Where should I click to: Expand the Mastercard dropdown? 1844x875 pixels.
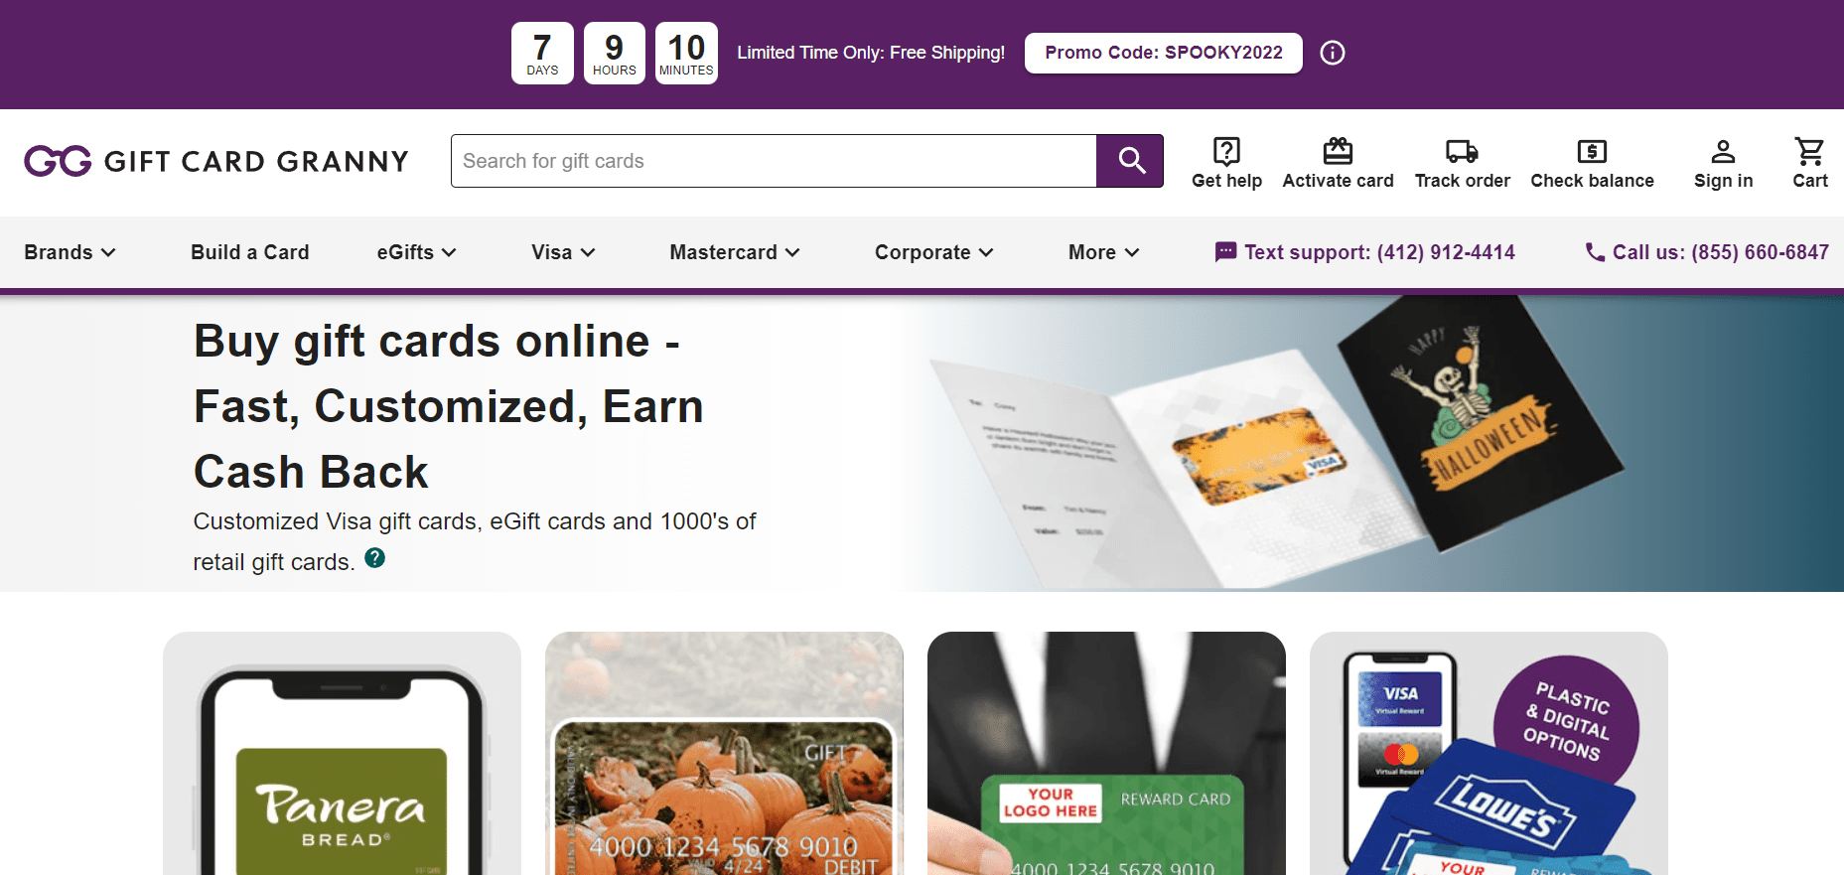[x=734, y=252]
